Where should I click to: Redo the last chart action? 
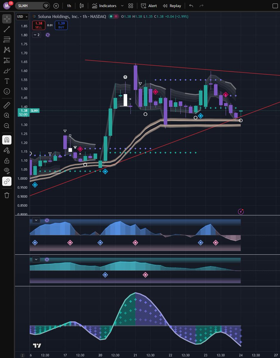(x=201, y=6)
